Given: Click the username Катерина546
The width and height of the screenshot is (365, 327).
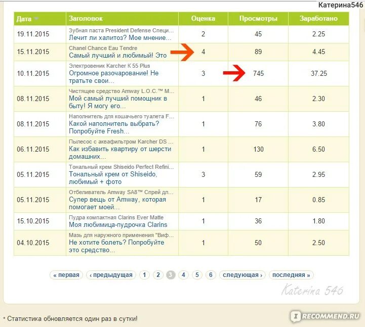Looking at the screenshot, I should [341, 5].
